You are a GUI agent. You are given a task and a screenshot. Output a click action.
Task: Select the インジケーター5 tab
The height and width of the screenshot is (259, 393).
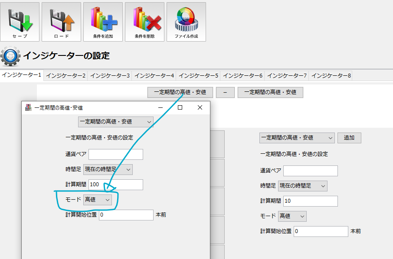click(x=199, y=75)
